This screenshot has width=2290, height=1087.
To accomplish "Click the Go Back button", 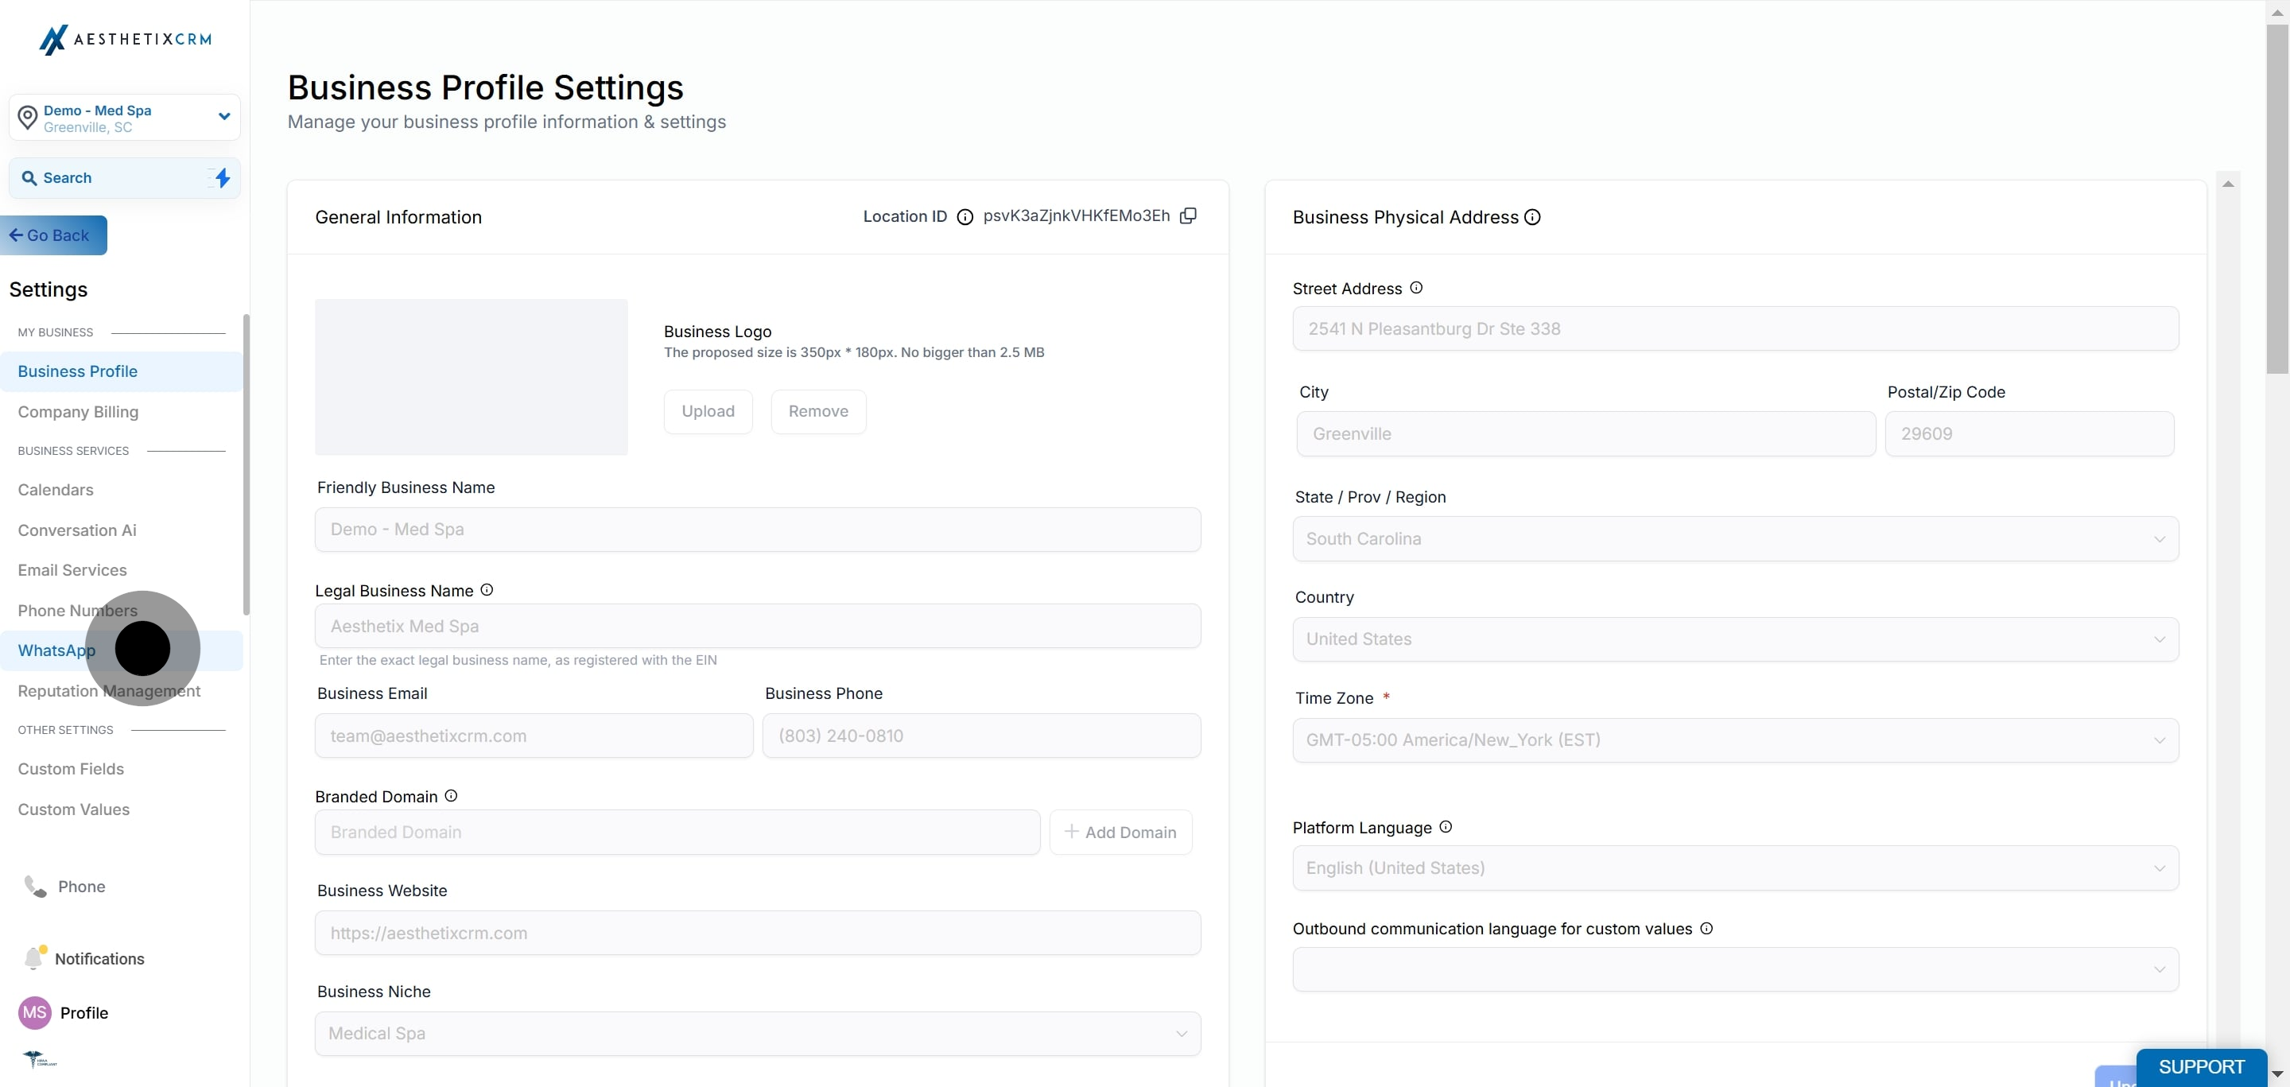I will [53, 235].
